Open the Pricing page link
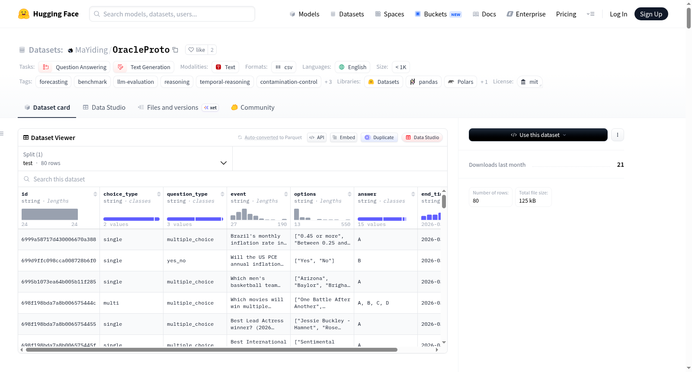692x372 pixels. coord(566,14)
